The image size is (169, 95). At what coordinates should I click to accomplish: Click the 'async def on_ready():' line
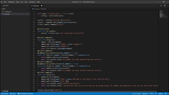pos(47,31)
